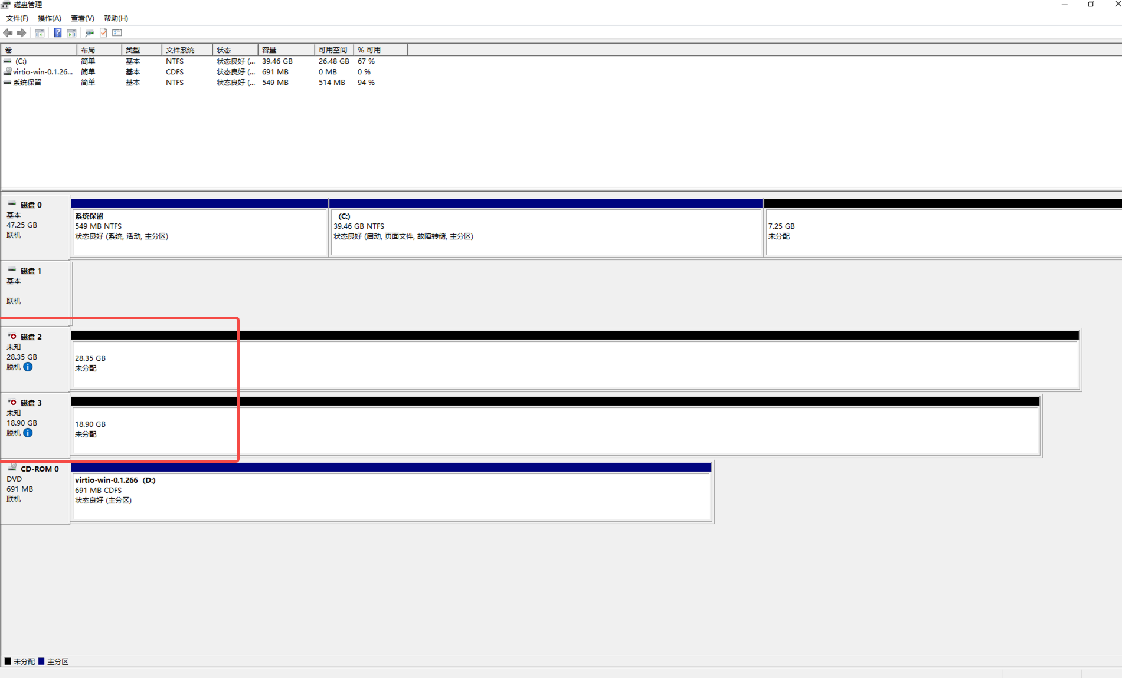Toggle the Show/Hide Action Pane icon
Screen dimensions: 1122x678
(71, 33)
